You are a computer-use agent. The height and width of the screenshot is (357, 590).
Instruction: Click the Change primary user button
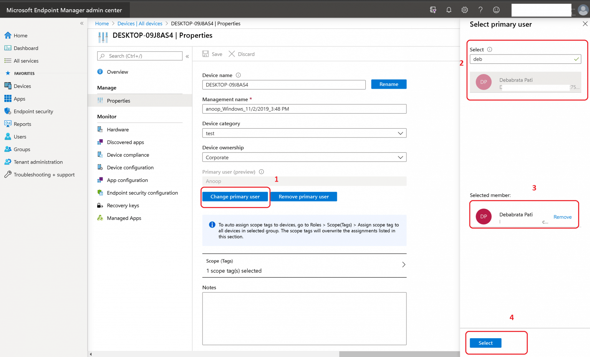coord(235,196)
